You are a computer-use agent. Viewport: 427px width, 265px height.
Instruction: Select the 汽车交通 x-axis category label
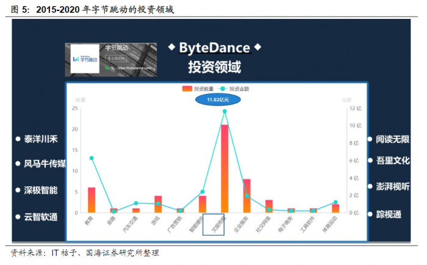click(x=130, y=224)
